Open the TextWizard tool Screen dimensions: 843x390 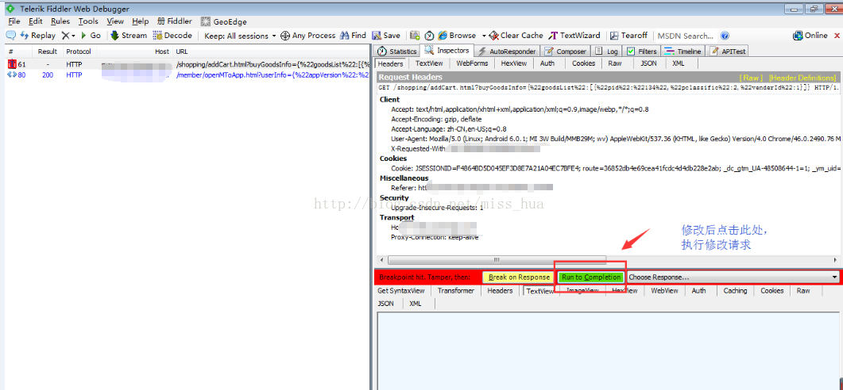click(x=574, y=36)
